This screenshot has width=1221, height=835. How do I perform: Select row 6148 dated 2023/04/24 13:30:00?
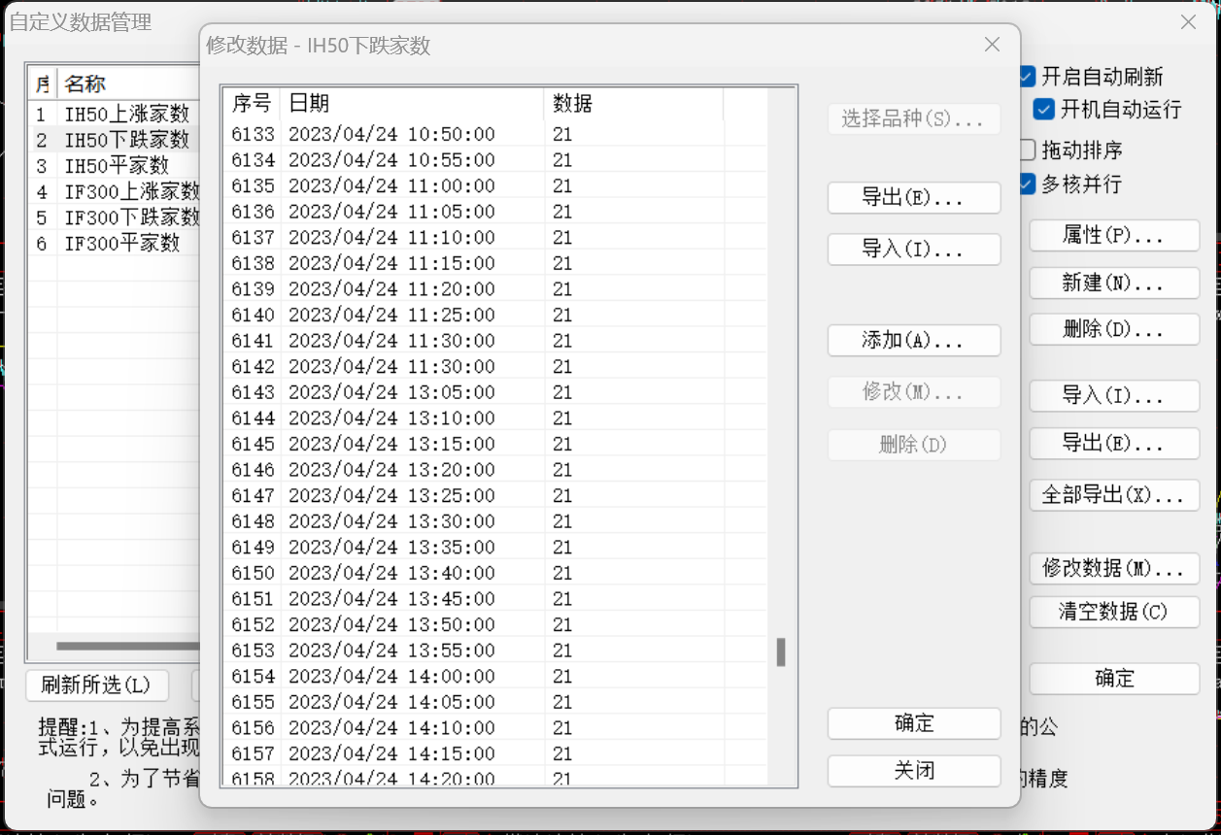(x=494, y=521)
